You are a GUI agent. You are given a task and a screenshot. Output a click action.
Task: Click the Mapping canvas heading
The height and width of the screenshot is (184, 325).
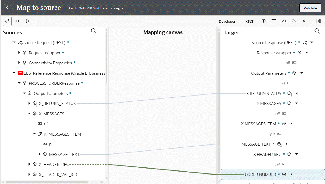coord(163,32)
